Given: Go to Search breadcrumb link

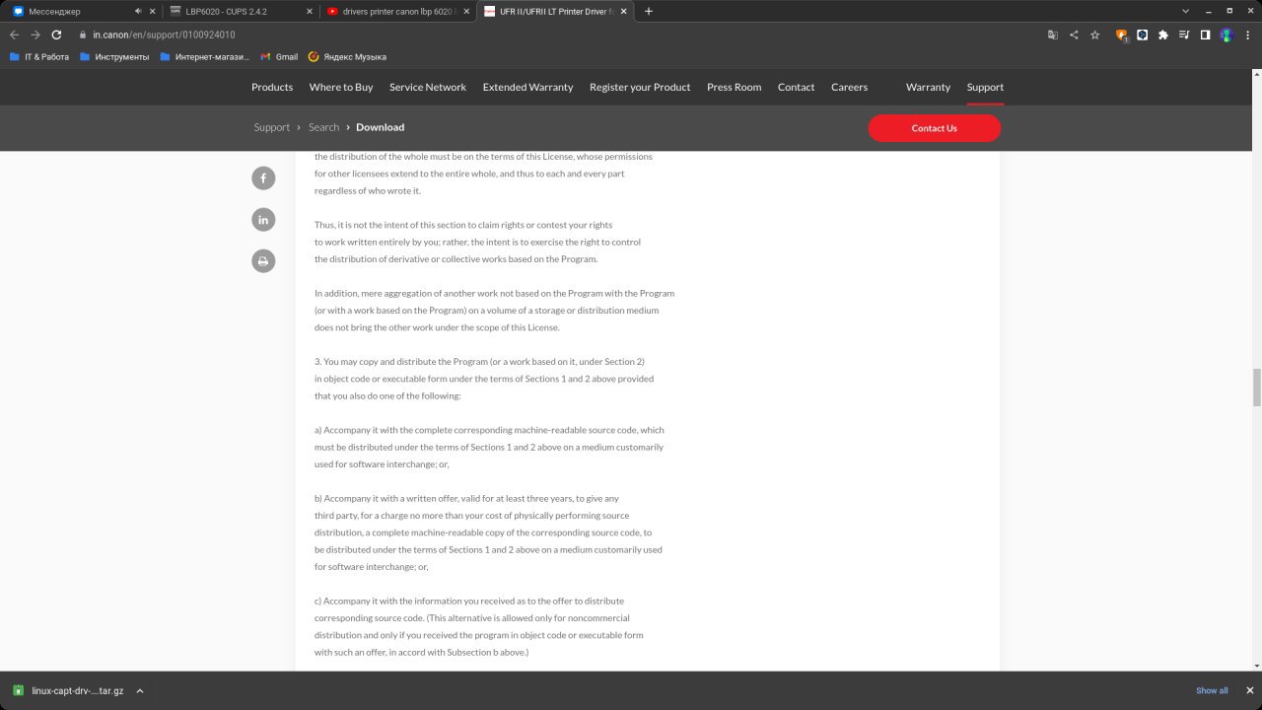Looking at the screenshot, I should pyautogui.click(x=323, y=127).
